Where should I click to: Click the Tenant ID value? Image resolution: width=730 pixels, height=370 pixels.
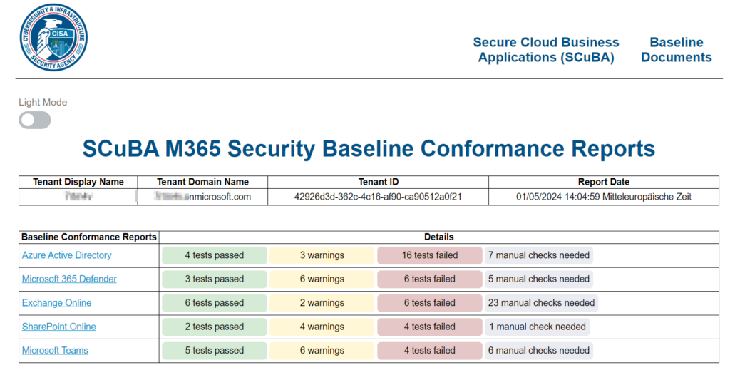tap(378, 197)
